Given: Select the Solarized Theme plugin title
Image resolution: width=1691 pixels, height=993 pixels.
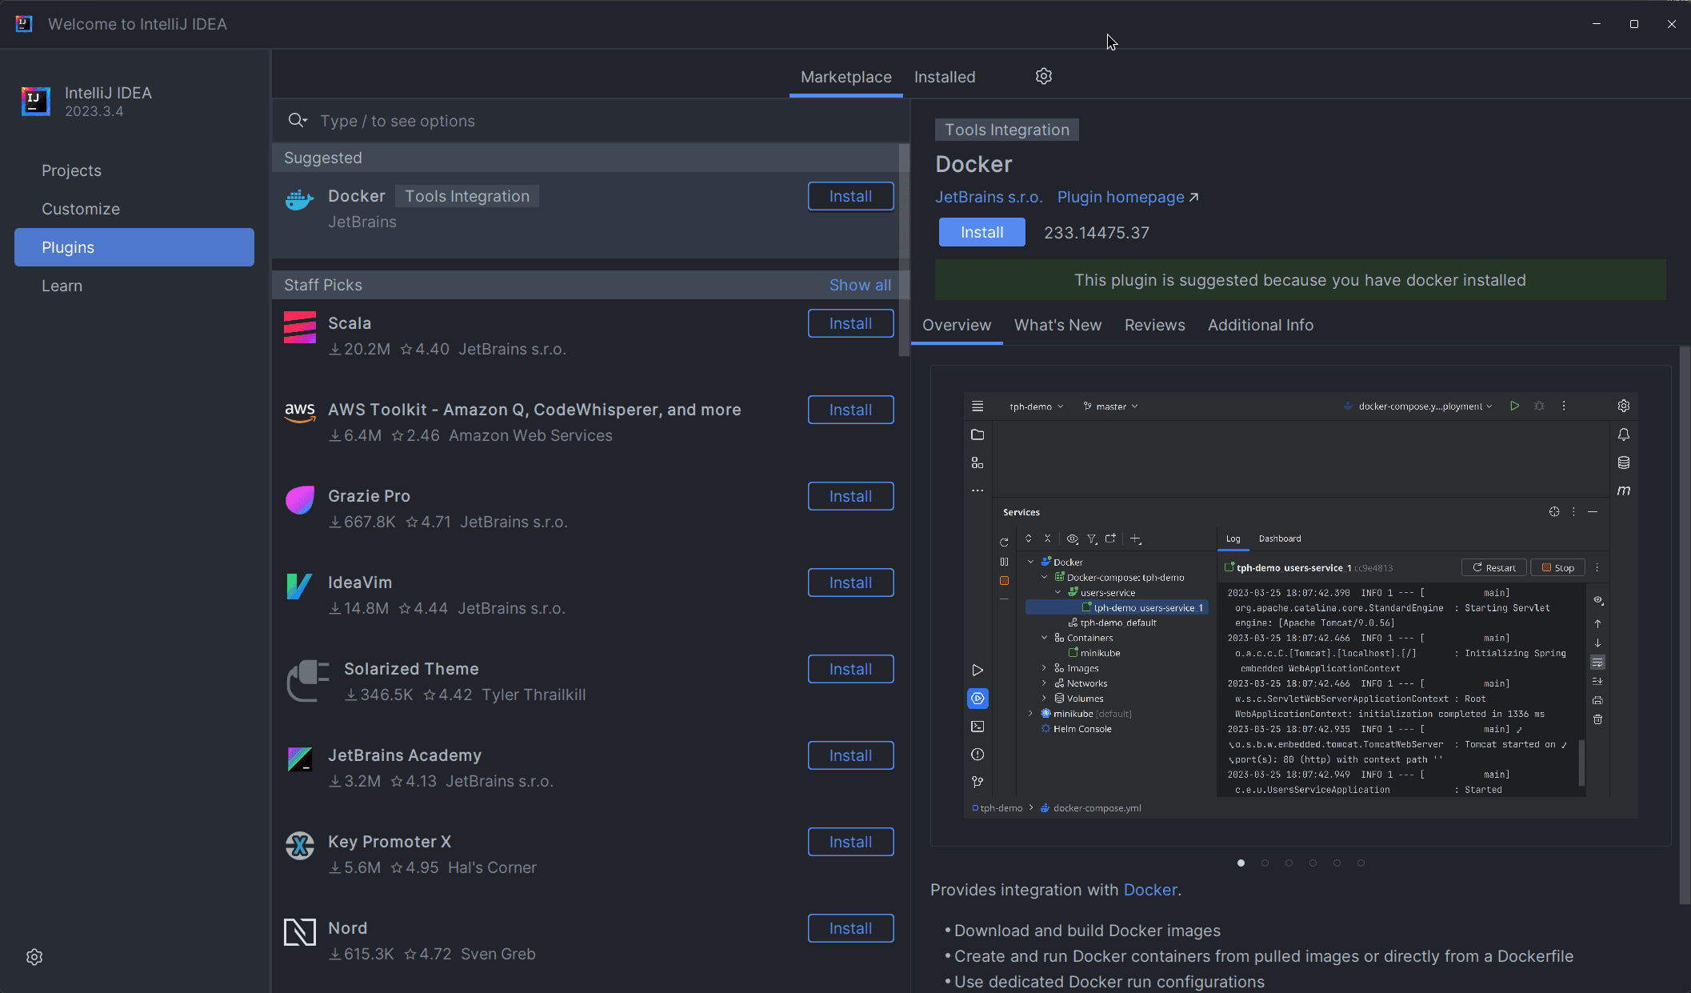Looking at the screenshot, I should coord(411,669).
